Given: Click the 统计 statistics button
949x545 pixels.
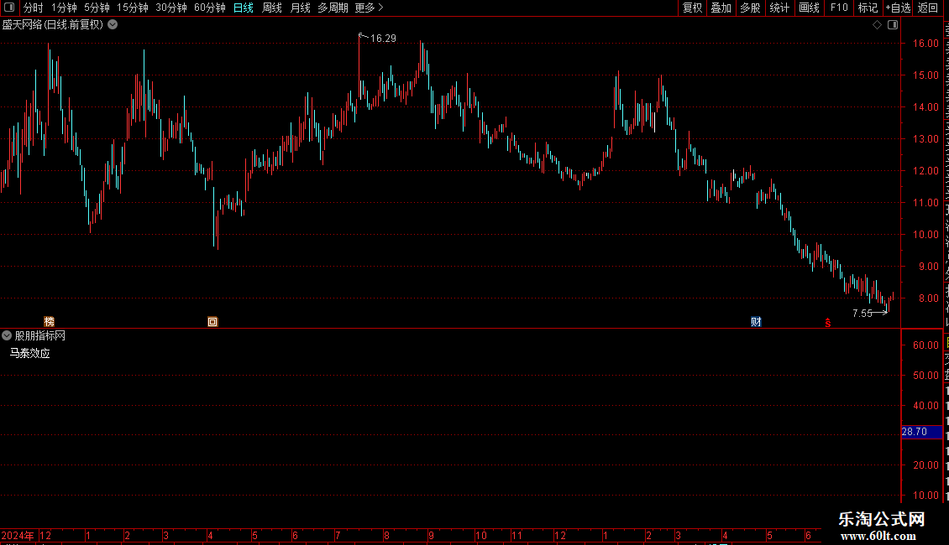Looking at the screenshot, I should coord(779,8).
